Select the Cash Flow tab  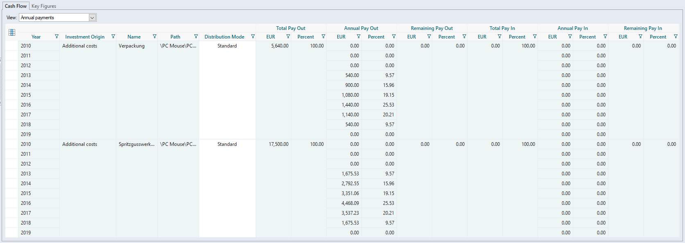point(16,6)
